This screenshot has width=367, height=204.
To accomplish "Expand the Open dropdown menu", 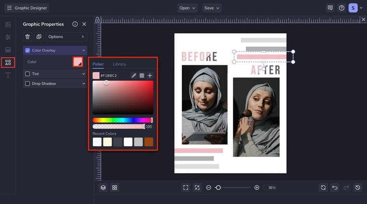I will click(187, 8).
